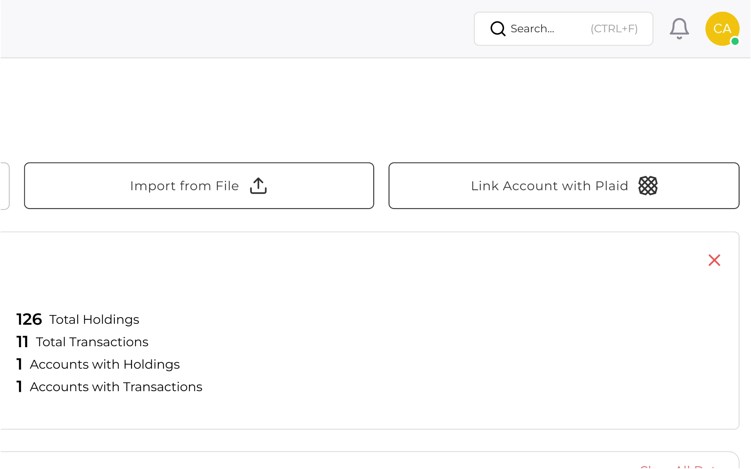751x469 pixels.
Task: Click the CTRL+F shortcut hint
Action: [614, 29]
